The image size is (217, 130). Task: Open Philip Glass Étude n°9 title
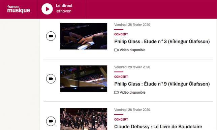tap(162, 84)
